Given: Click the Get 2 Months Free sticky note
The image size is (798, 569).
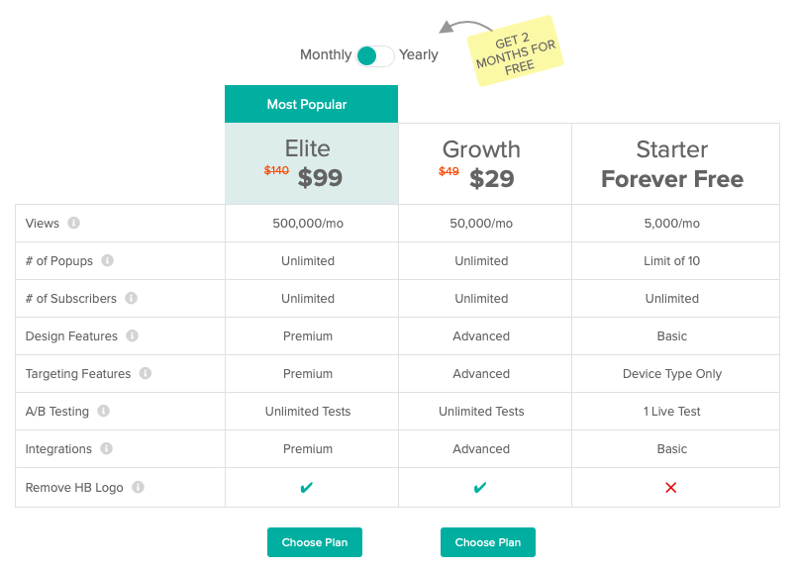Looking at the screenshot, I should point(515,51).
